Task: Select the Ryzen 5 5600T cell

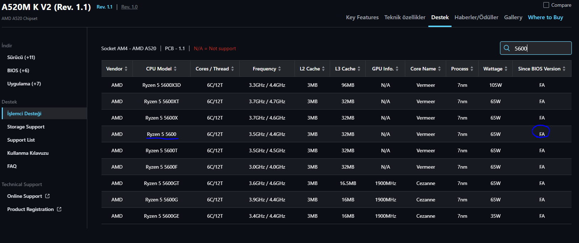Action: coord(162,150)
